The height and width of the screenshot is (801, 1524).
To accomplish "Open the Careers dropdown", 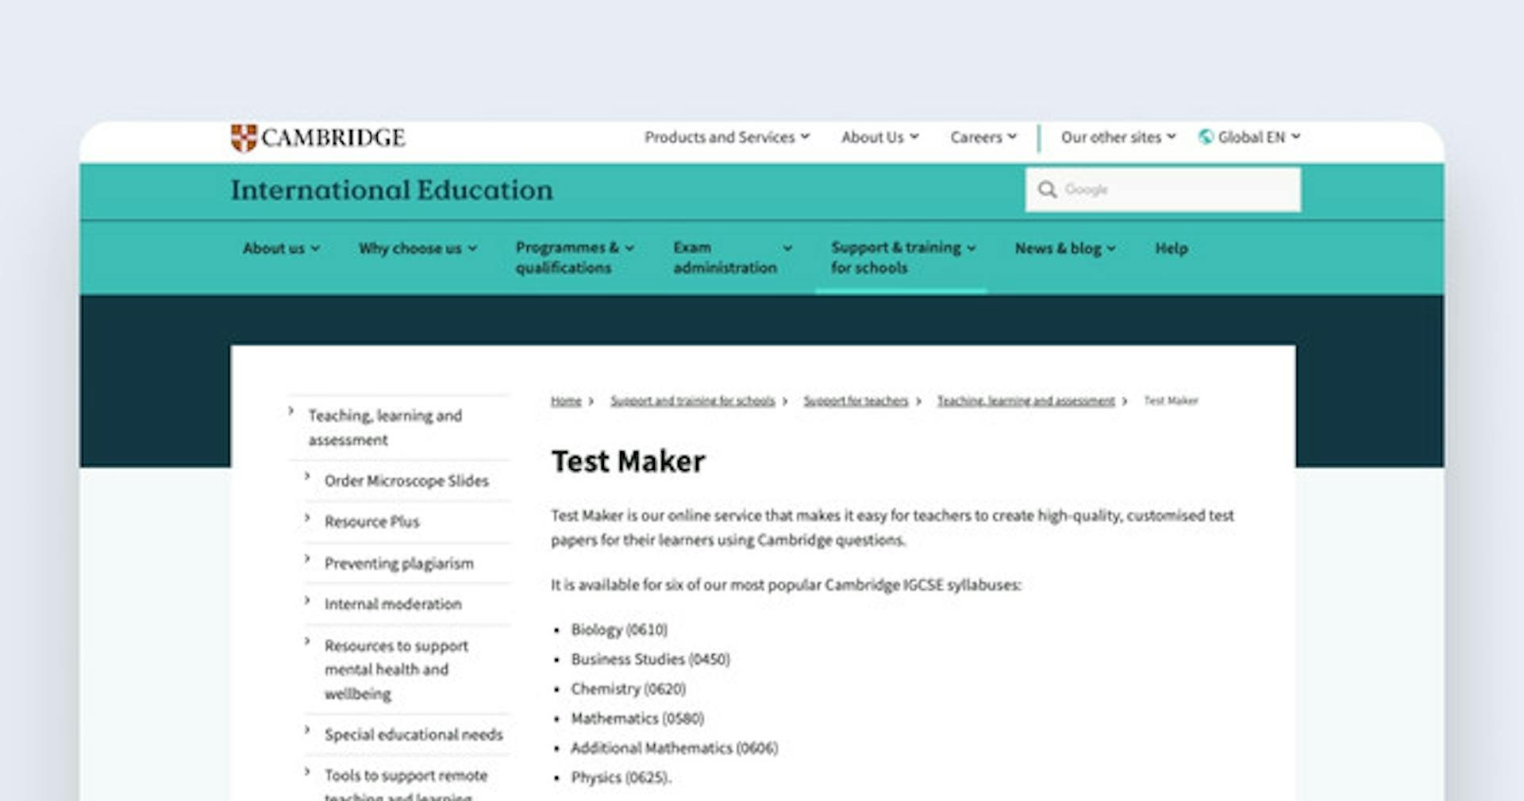I will (983, 137).
